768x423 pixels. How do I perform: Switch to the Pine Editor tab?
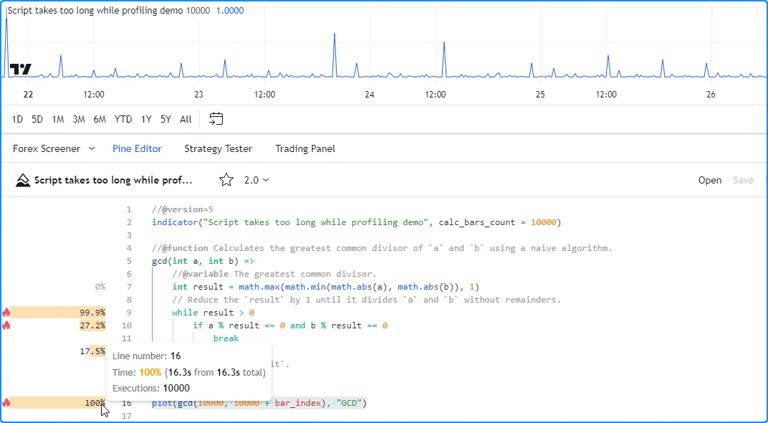point(137,149)
